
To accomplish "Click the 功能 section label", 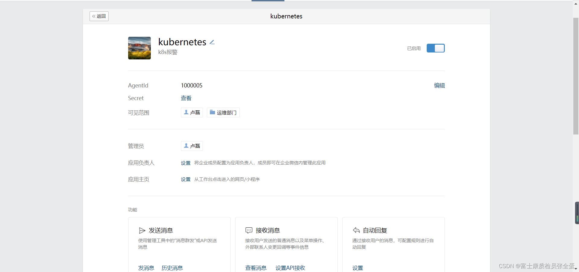I will pos(132,210).
